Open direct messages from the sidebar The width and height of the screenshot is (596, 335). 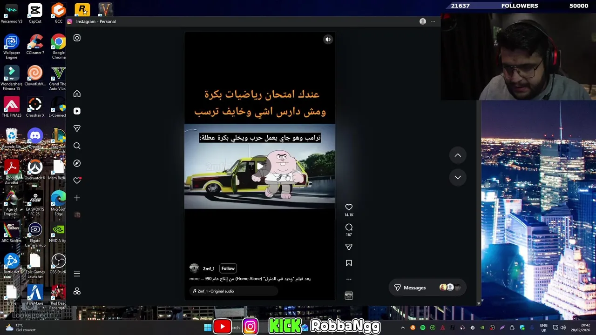pyautogui.click(x=77, y=128)
